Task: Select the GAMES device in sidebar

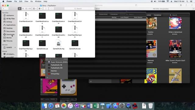Action: [9, 48]
